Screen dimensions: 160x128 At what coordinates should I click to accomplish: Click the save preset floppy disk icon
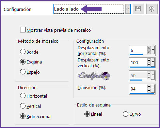(x=138, y=9)
